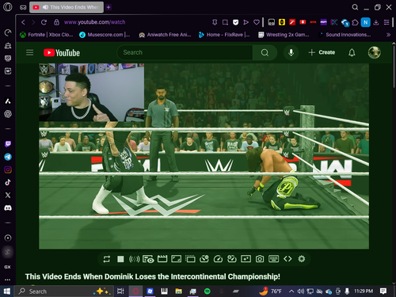Open Easy Setup menu
Image resolution: width=396 pixels, height=297 pixels.
386,22
